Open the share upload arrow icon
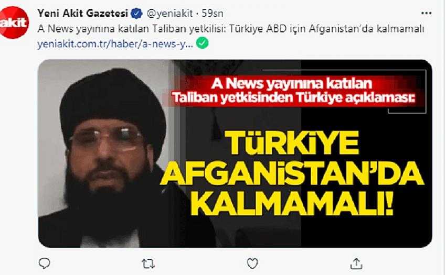The image size is (446, 275). 356,263
